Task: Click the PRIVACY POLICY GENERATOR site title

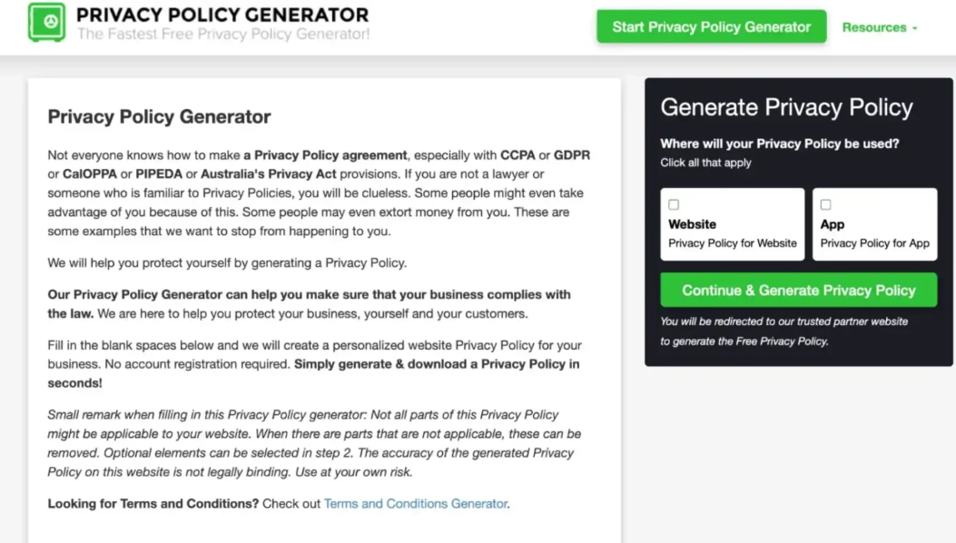Action: click(x=222, y=15)
